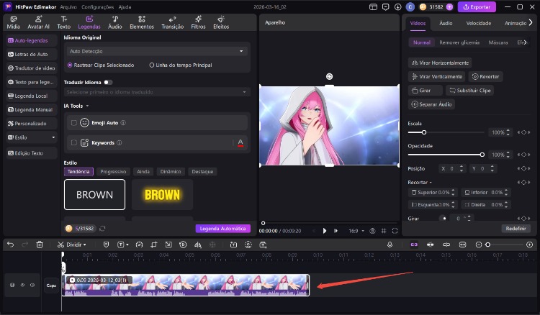Zoom out the timeline with minus icon

478,245
